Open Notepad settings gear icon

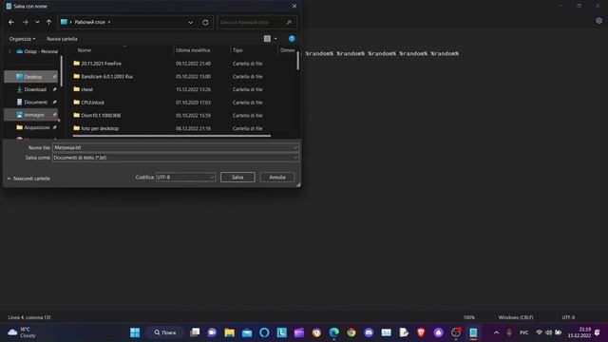point(599,21)
